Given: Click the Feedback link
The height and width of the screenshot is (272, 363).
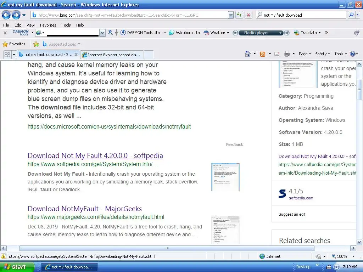Looking at the screenshot, I should (x=235, y=144).
